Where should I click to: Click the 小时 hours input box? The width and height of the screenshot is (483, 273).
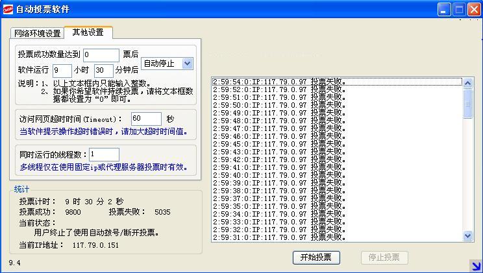[x=62, y=70]
